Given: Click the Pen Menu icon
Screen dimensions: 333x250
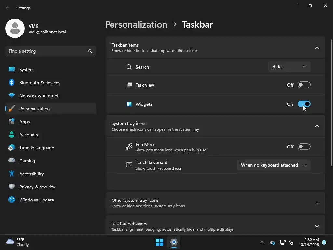Looking at the screenshot, I should pyautogui.click(x=129, y=147).
